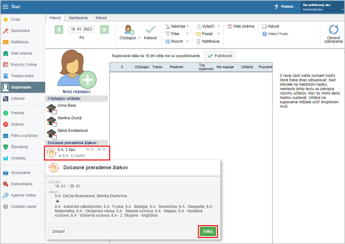Expand the Vytlačiť dropdown arrow

219,26
